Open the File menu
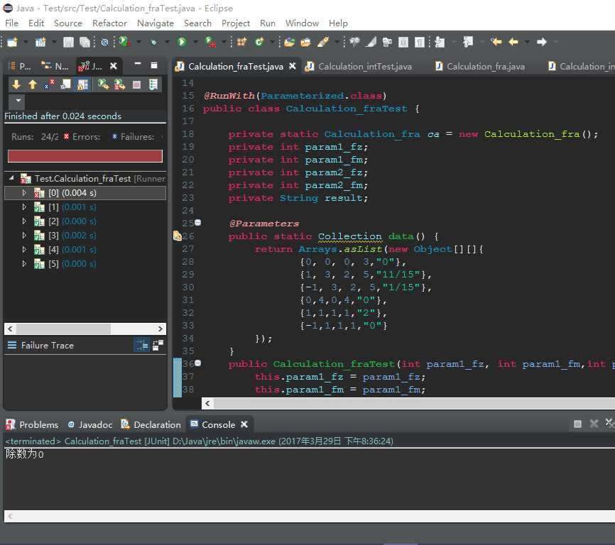The image size is (615, 545). pos(11,23)
